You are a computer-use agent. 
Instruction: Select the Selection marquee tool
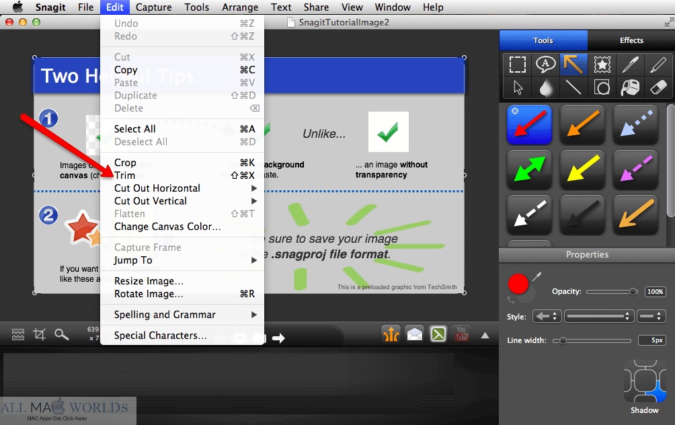coord(518,65)
